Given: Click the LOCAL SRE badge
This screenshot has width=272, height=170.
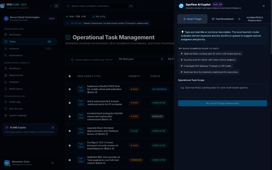Looking at the screenshot, I should point(218,5).
